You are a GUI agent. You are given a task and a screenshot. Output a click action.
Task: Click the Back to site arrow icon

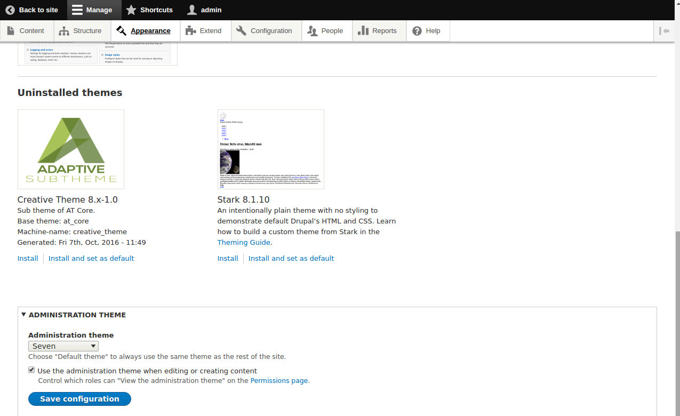pos(10,10)
